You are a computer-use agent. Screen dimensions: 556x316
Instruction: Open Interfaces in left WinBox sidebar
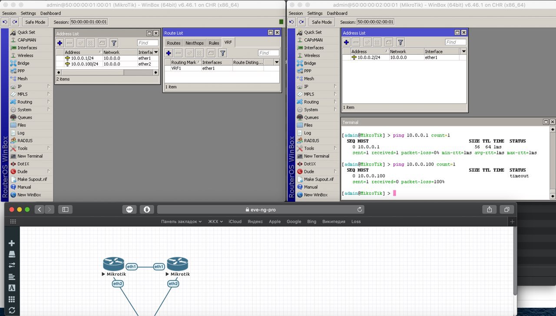pos(27,48)
